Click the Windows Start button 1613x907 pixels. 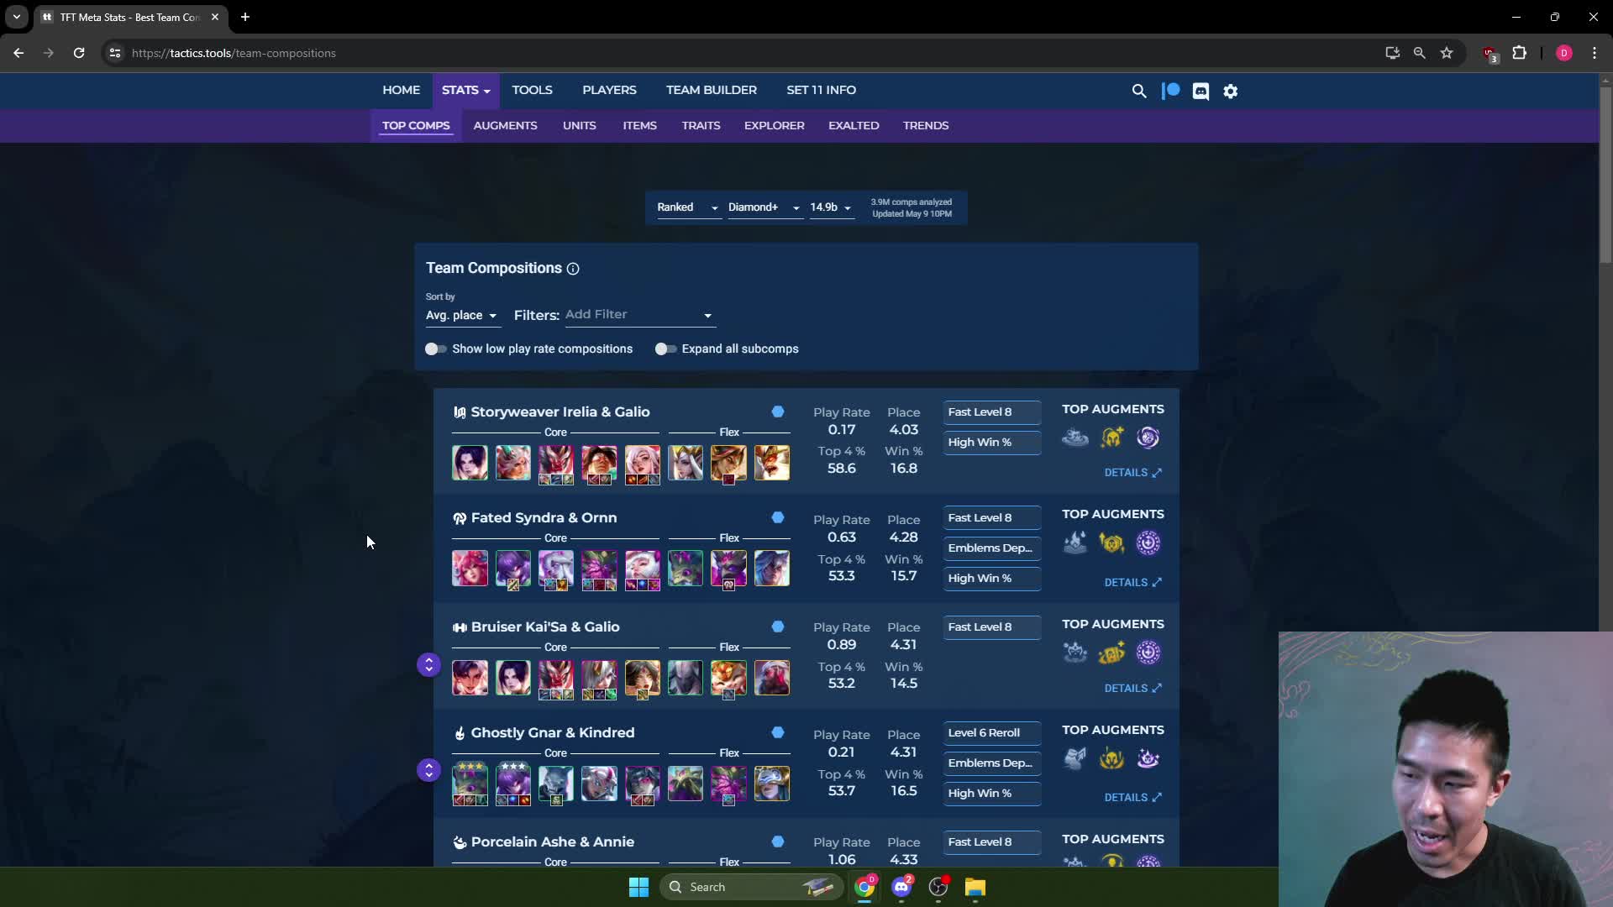click(x=638, y=887)
